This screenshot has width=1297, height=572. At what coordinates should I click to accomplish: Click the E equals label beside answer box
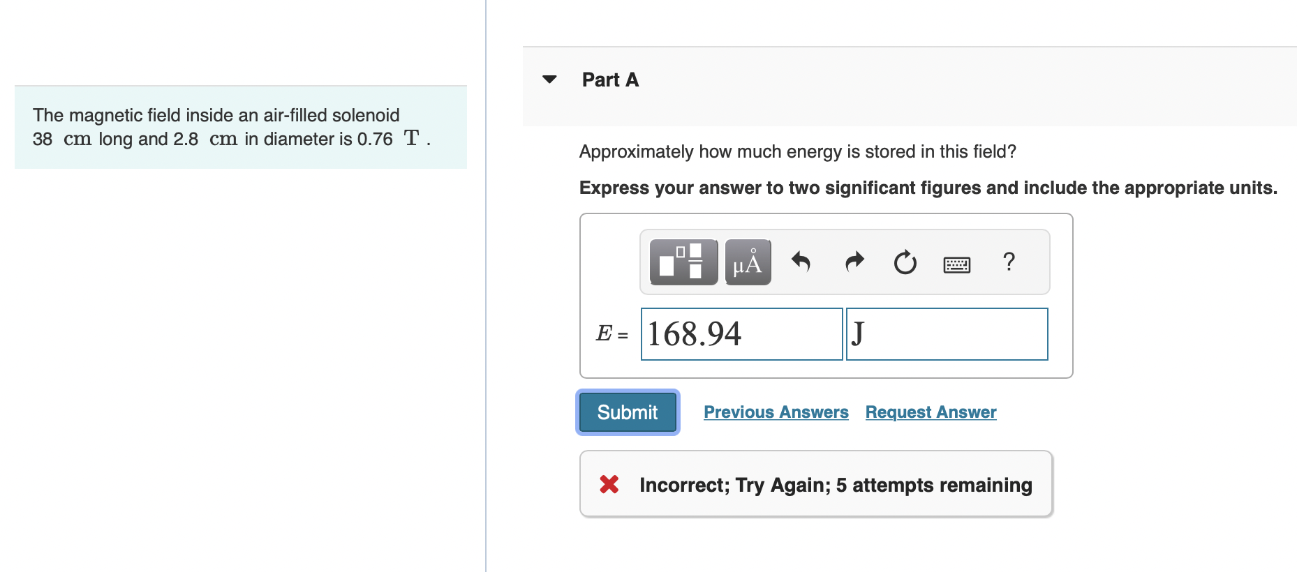pos(609,334)
